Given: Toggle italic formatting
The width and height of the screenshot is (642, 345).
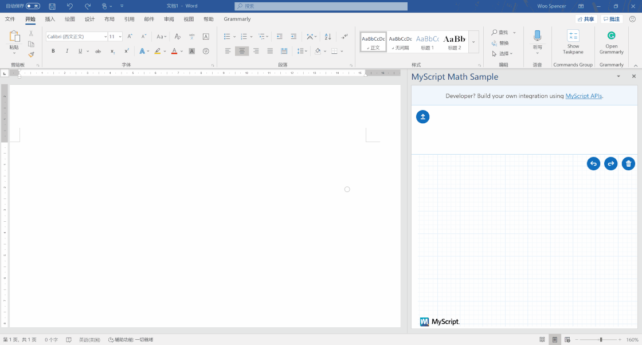Looking at the screenshot, I should coord(67,51).
